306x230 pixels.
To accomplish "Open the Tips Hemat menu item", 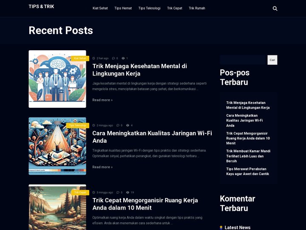I will click(123, 8).
